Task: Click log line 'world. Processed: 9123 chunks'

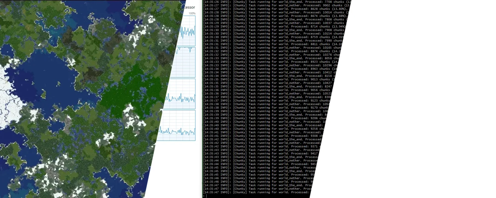Action: 266,101
